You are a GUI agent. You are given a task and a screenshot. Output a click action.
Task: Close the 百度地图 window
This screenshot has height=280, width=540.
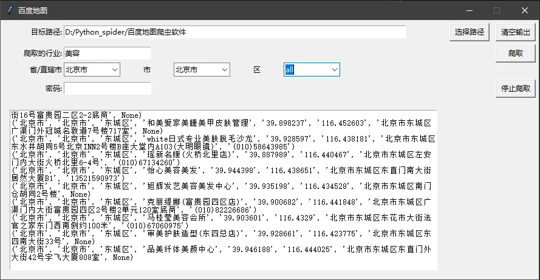pos(524,10)
